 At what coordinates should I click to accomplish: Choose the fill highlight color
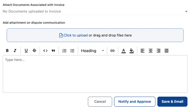(132, 51)
